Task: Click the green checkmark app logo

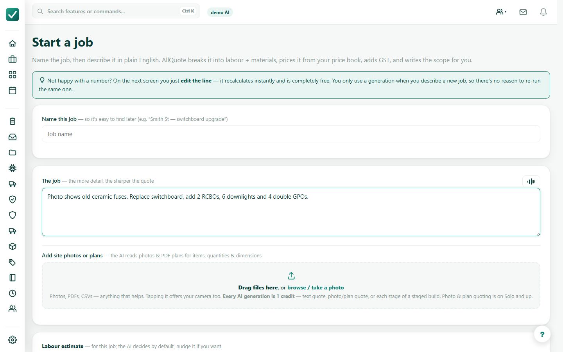Action: pyautogui.click(x=13, y=14)
